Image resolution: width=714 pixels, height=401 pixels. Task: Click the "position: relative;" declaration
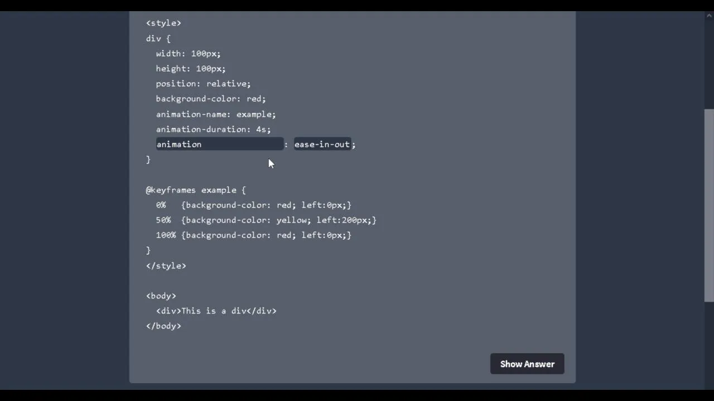203,84
